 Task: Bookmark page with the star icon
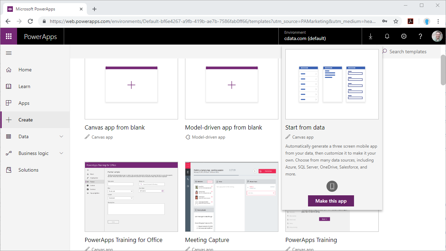pyautogui.click(x=396, y=21)
